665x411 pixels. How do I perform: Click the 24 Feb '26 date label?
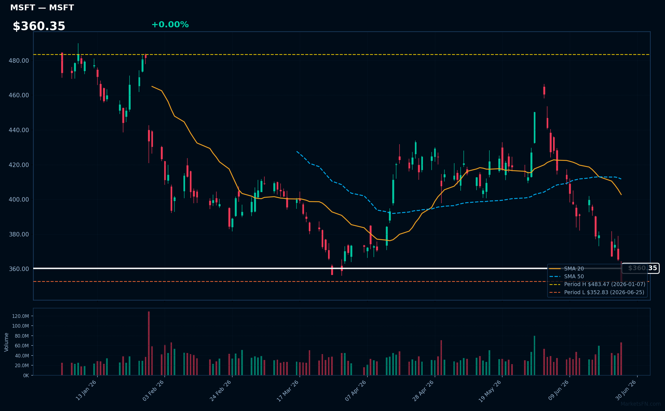221,390
